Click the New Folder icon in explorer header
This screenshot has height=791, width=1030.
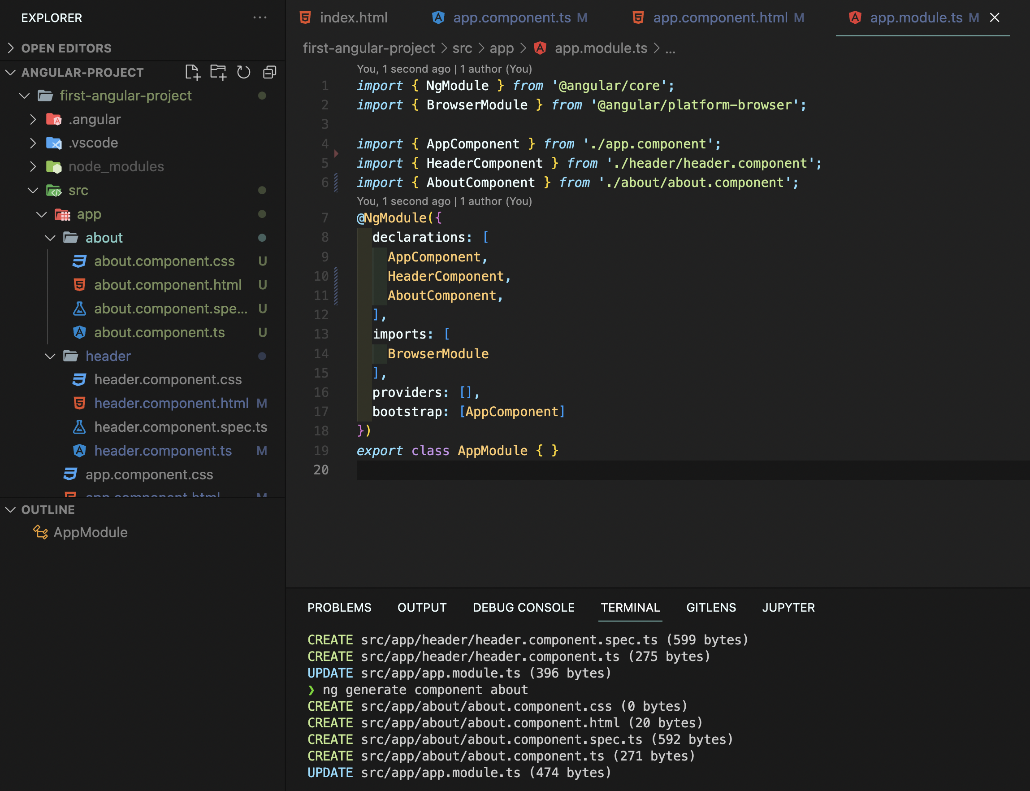218,72
